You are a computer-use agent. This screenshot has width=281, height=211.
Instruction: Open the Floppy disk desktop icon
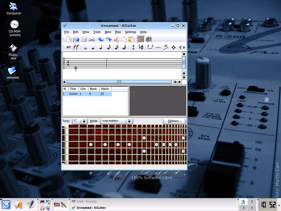[x=13, y=52]
